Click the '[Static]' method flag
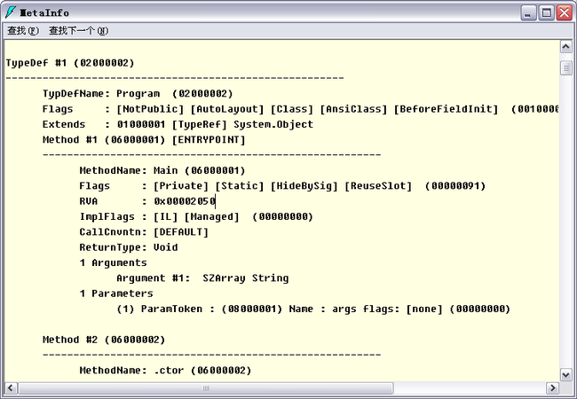This screenshot has width=577, height=399. point(240,186)
